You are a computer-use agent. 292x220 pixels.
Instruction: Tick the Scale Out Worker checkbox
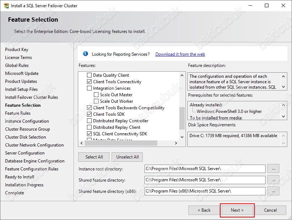96,101
